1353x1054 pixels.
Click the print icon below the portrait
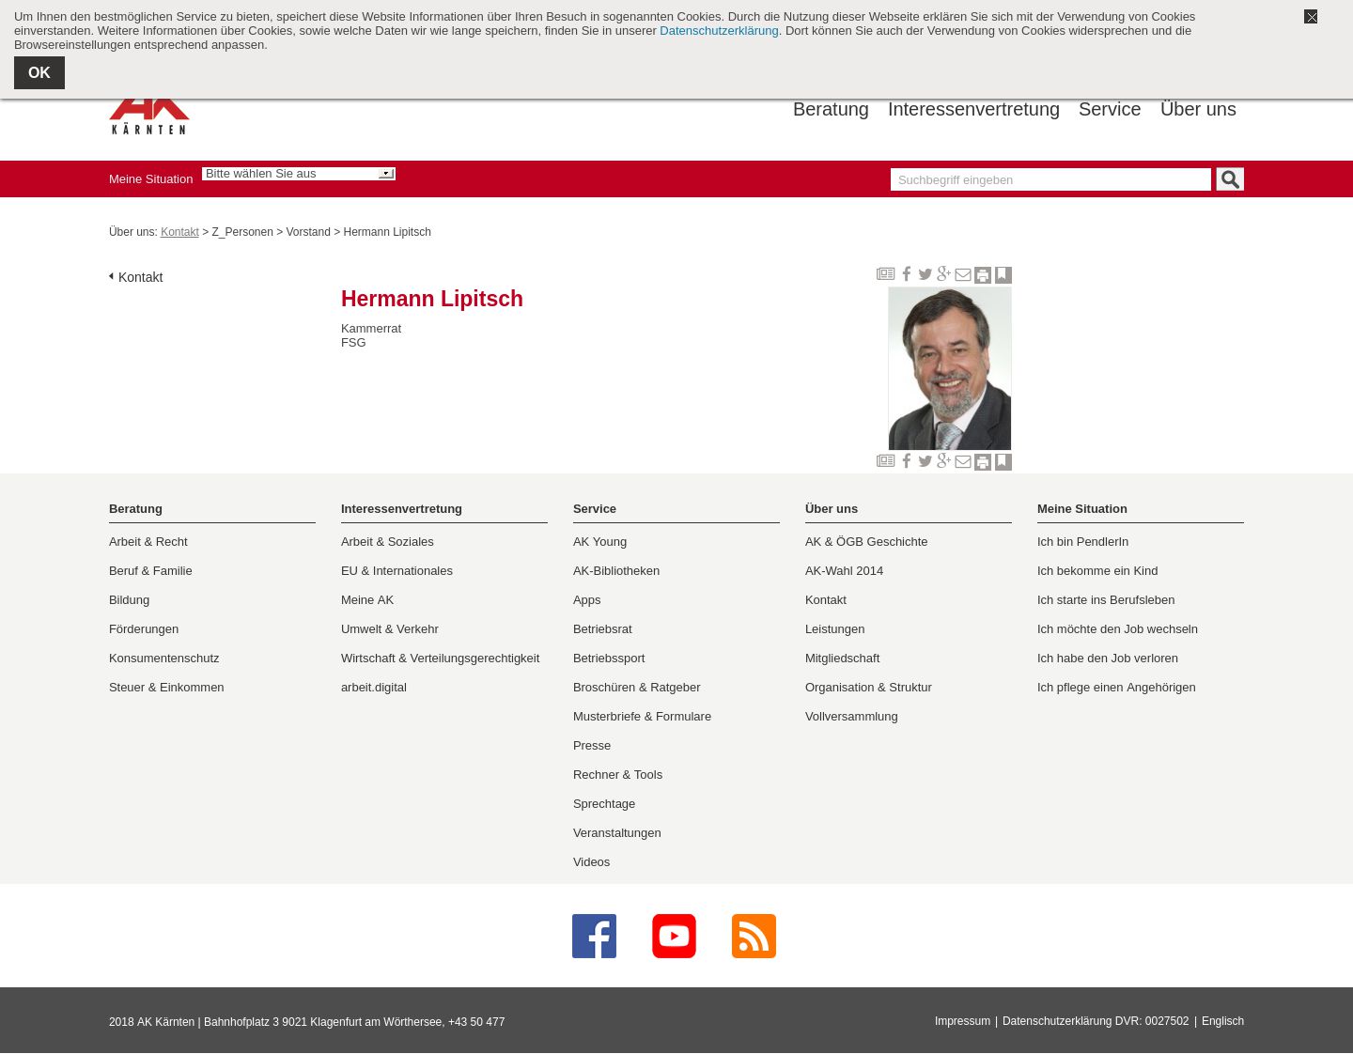983,462
